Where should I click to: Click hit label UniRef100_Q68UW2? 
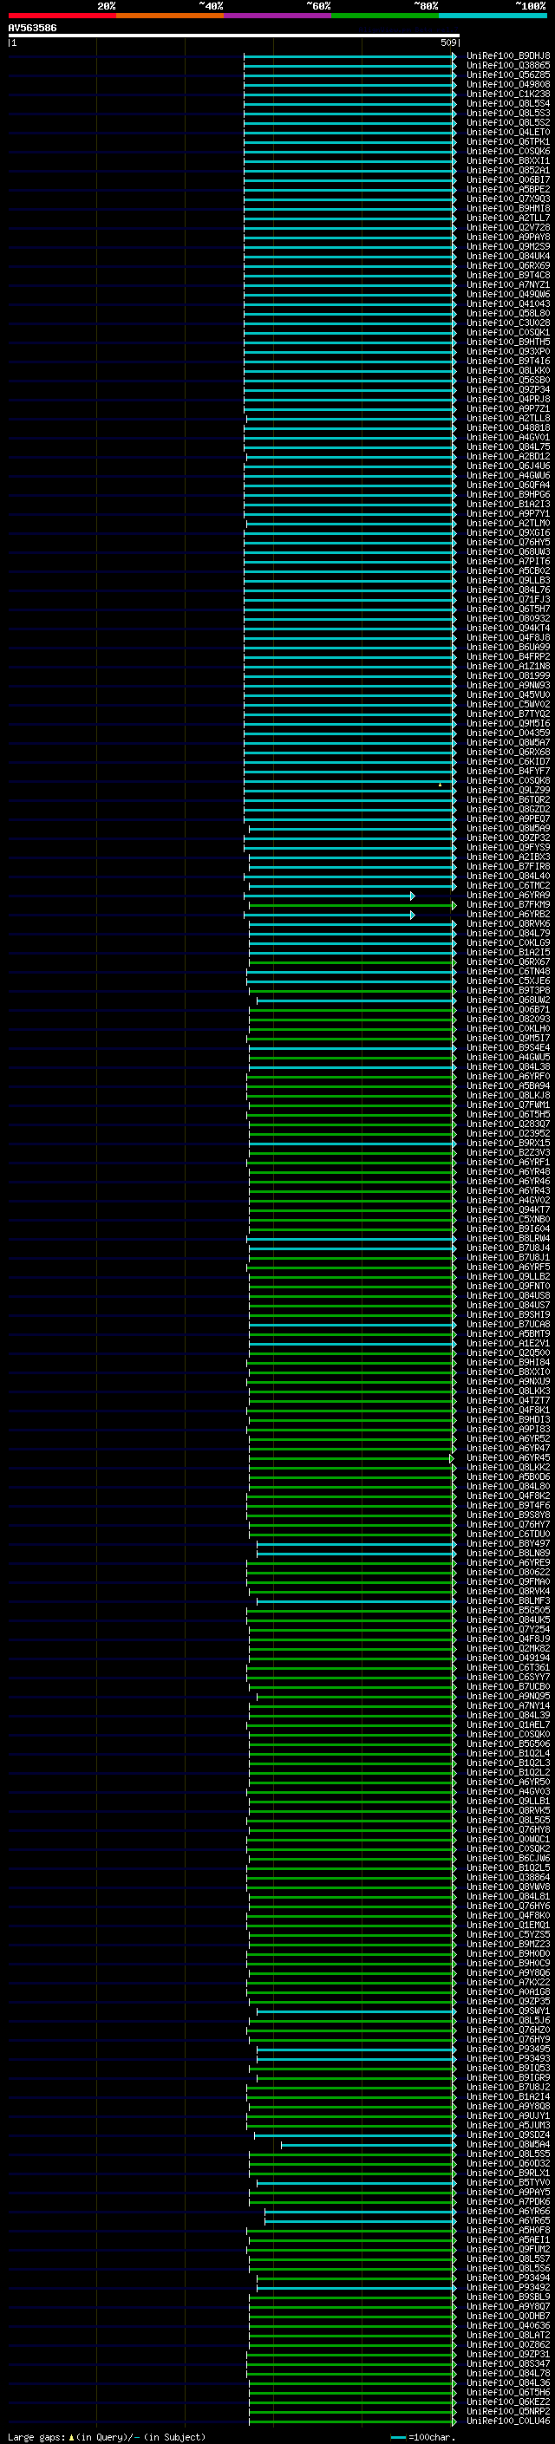pos(508,1000)
